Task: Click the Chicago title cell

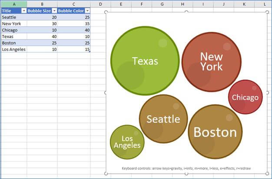Action: click(14, 30)
